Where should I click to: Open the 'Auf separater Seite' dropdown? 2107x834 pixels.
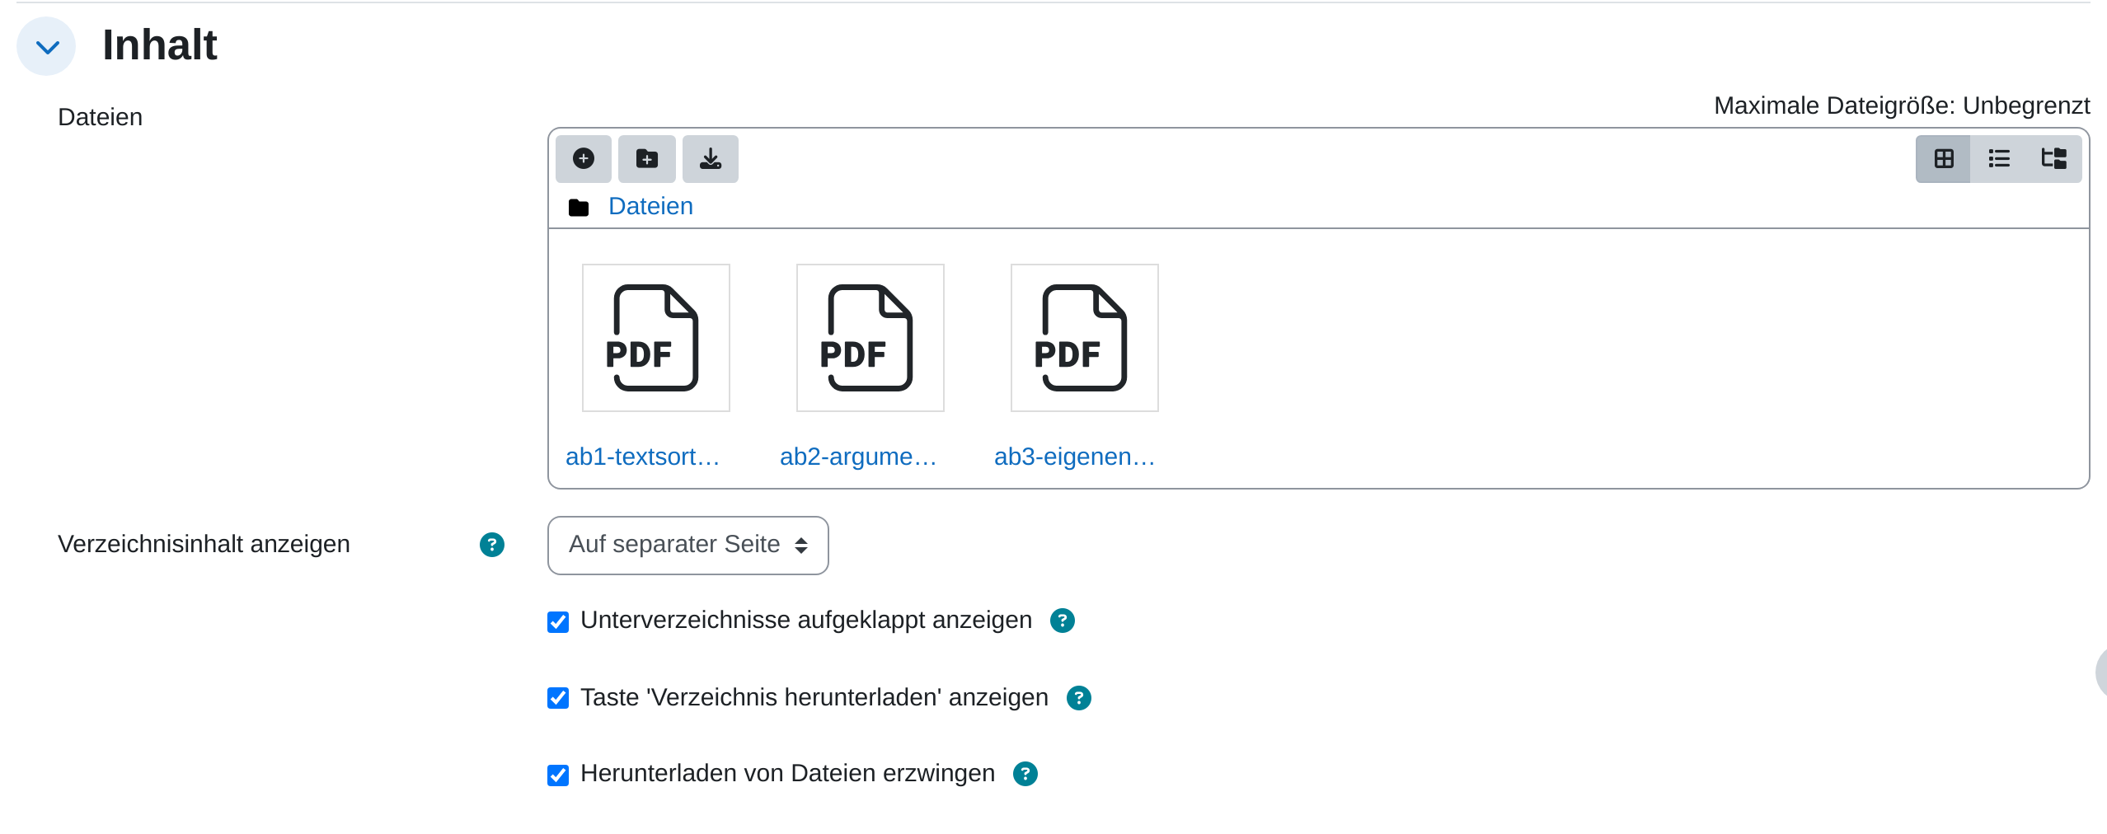[x=688, y=546]
